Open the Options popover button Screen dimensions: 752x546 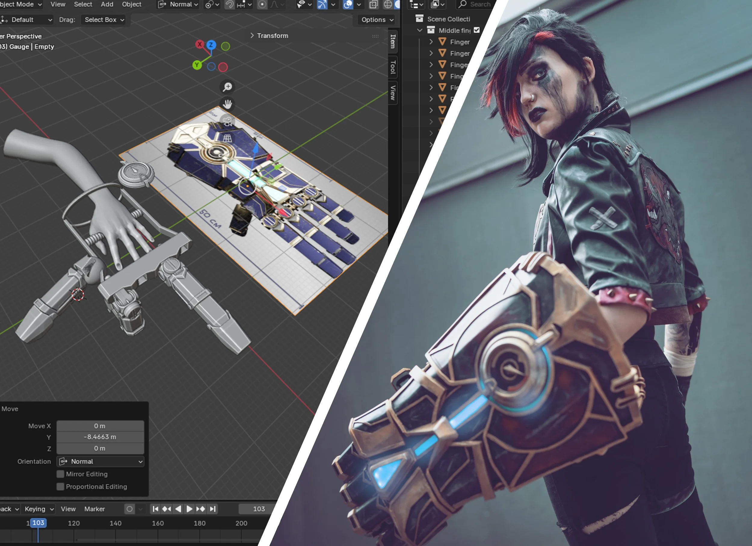click(377, 20)
